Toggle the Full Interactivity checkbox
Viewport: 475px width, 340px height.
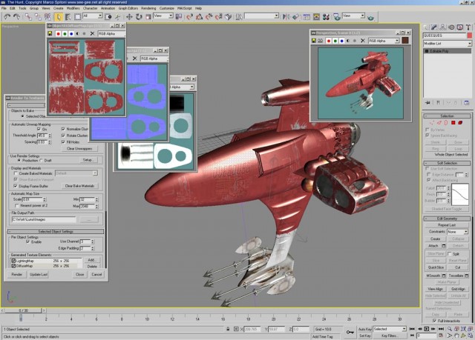click(x=434, y=321)
